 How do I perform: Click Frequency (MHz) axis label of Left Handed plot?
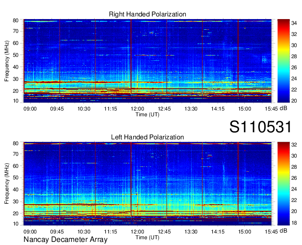[7, 184]
